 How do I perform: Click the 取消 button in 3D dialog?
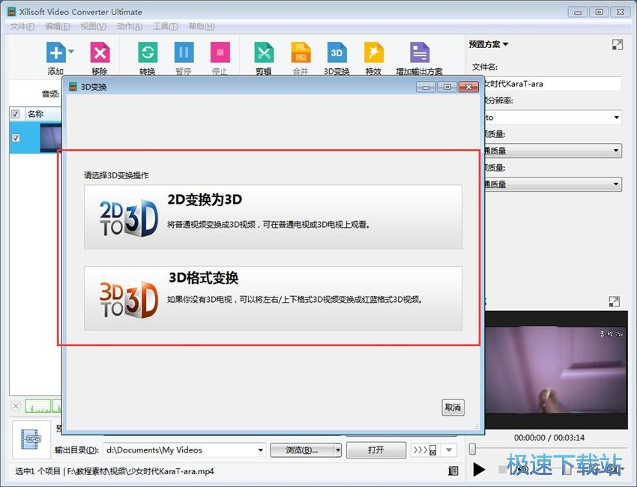tap(453, 408)
